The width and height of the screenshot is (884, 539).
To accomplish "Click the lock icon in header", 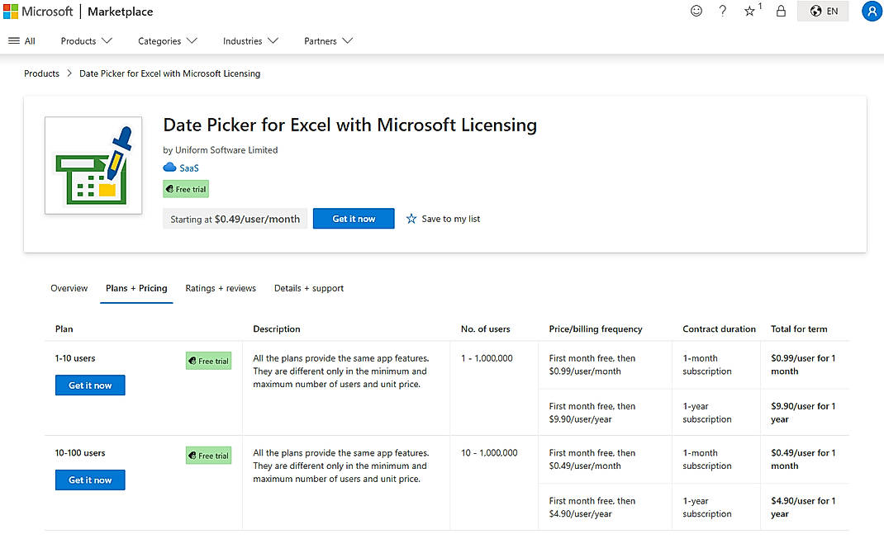I will coord(781,11).
